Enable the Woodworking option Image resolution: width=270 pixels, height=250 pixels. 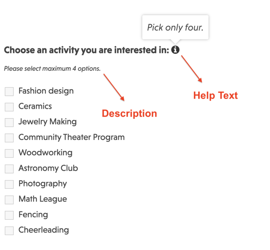coord(9,153)
